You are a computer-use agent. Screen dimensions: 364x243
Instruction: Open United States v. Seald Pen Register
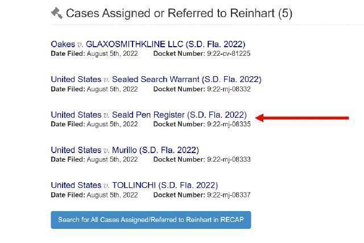coord(149,114)
